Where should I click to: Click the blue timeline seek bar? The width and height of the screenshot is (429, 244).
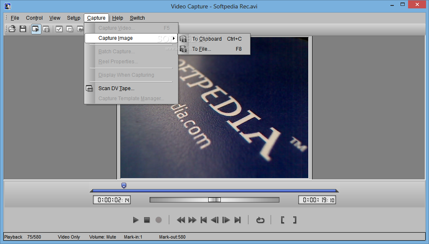(214, 191)
